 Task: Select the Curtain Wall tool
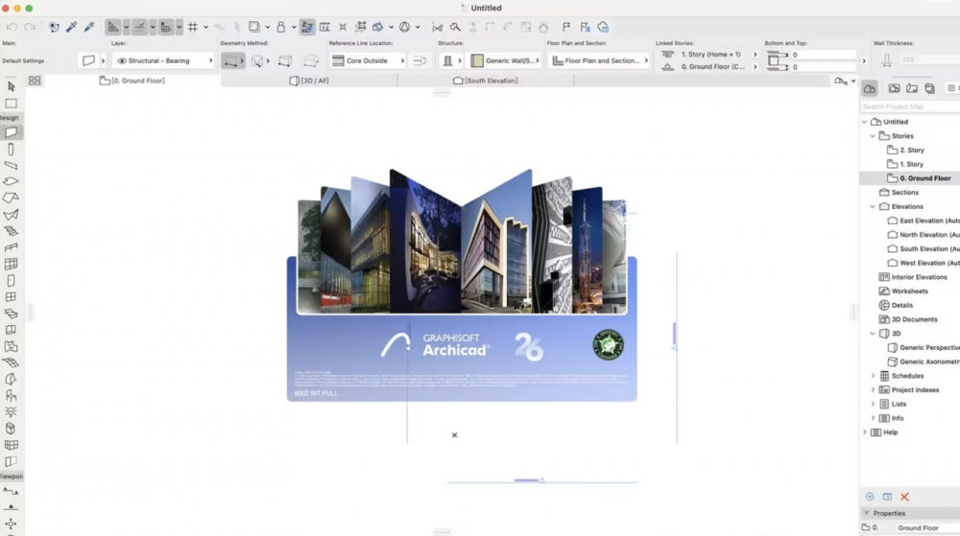(11, 264)
